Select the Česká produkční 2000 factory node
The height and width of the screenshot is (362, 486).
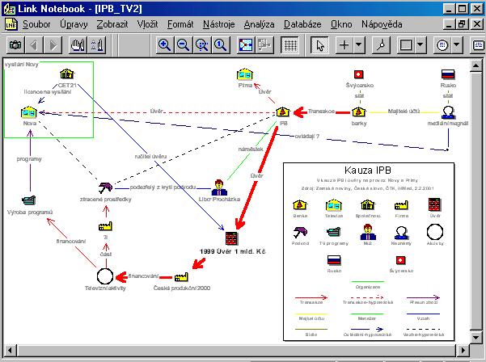[181, 277]
